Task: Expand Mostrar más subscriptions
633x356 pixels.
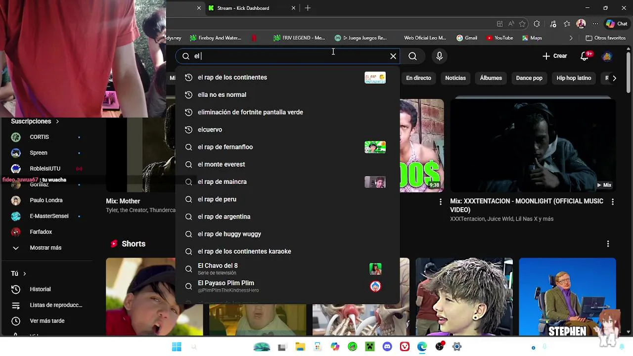Action: 46,248
